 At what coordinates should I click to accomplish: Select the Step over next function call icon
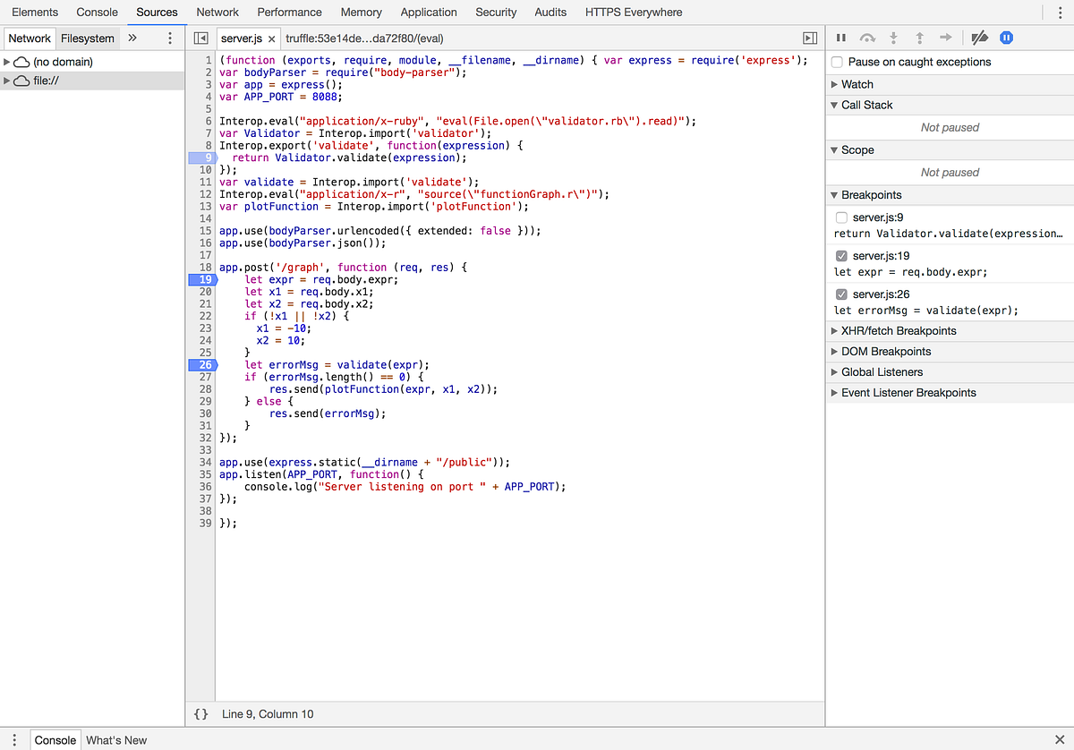tap(866, 38)
